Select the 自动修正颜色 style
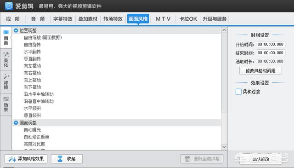294x168 pixels. [x=37, y=137]
